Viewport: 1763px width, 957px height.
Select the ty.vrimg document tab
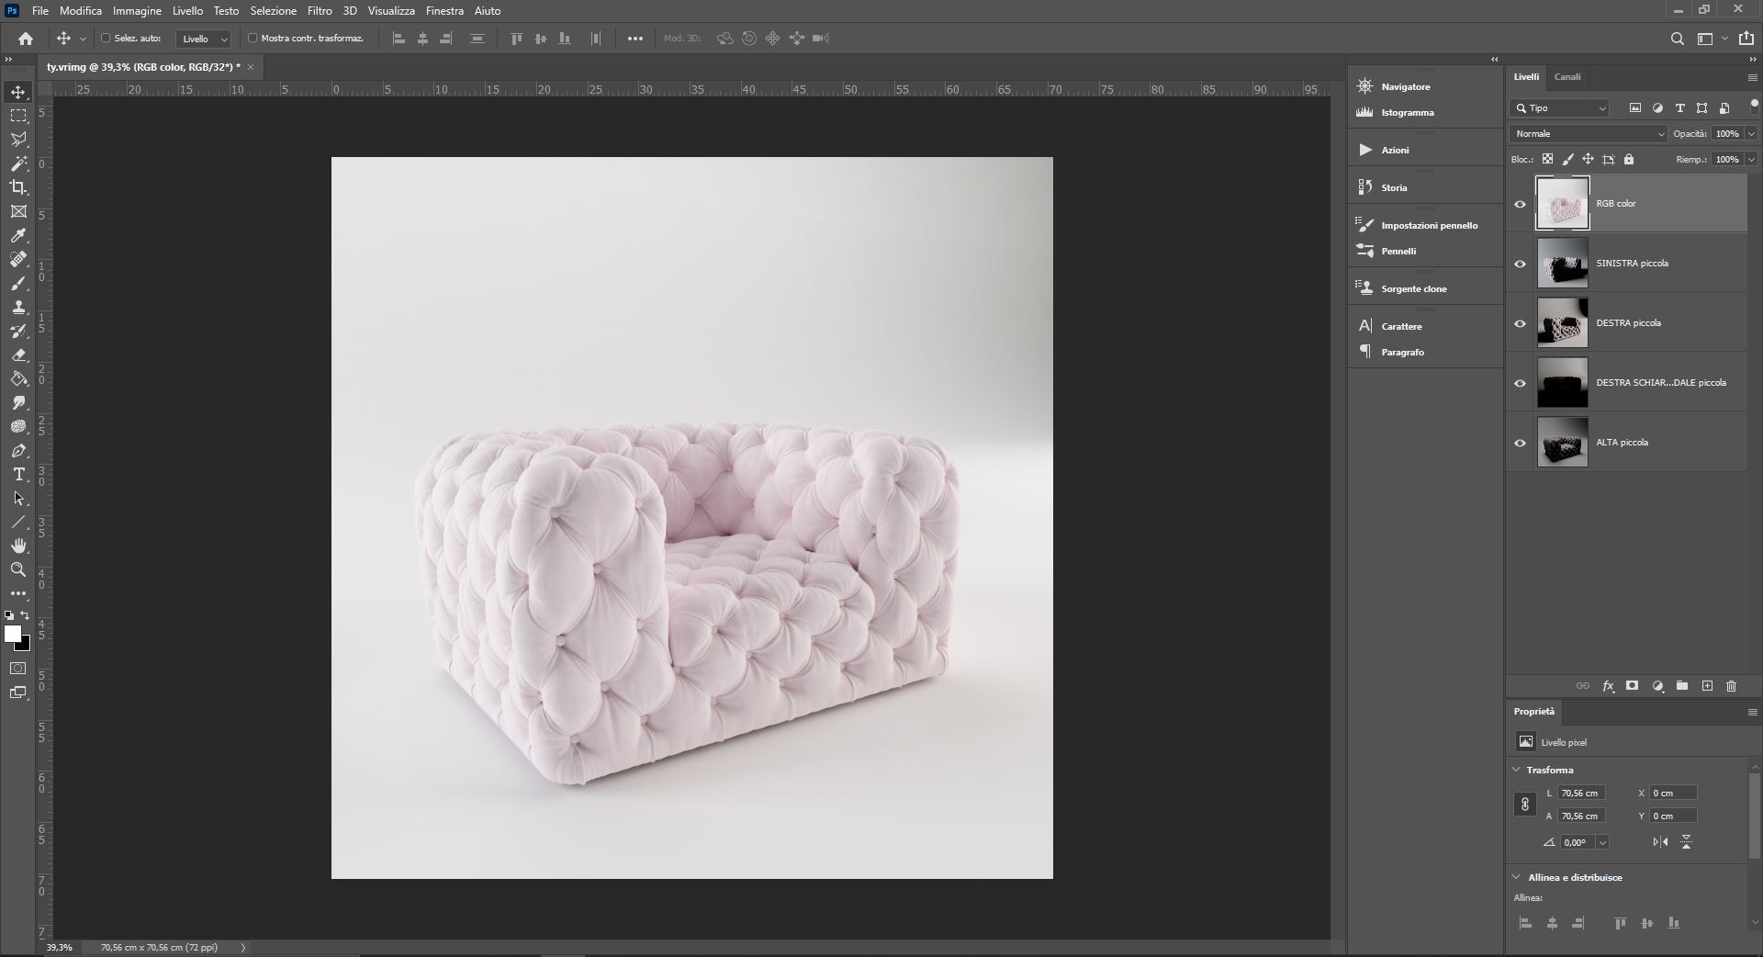(x=143, y=67)
